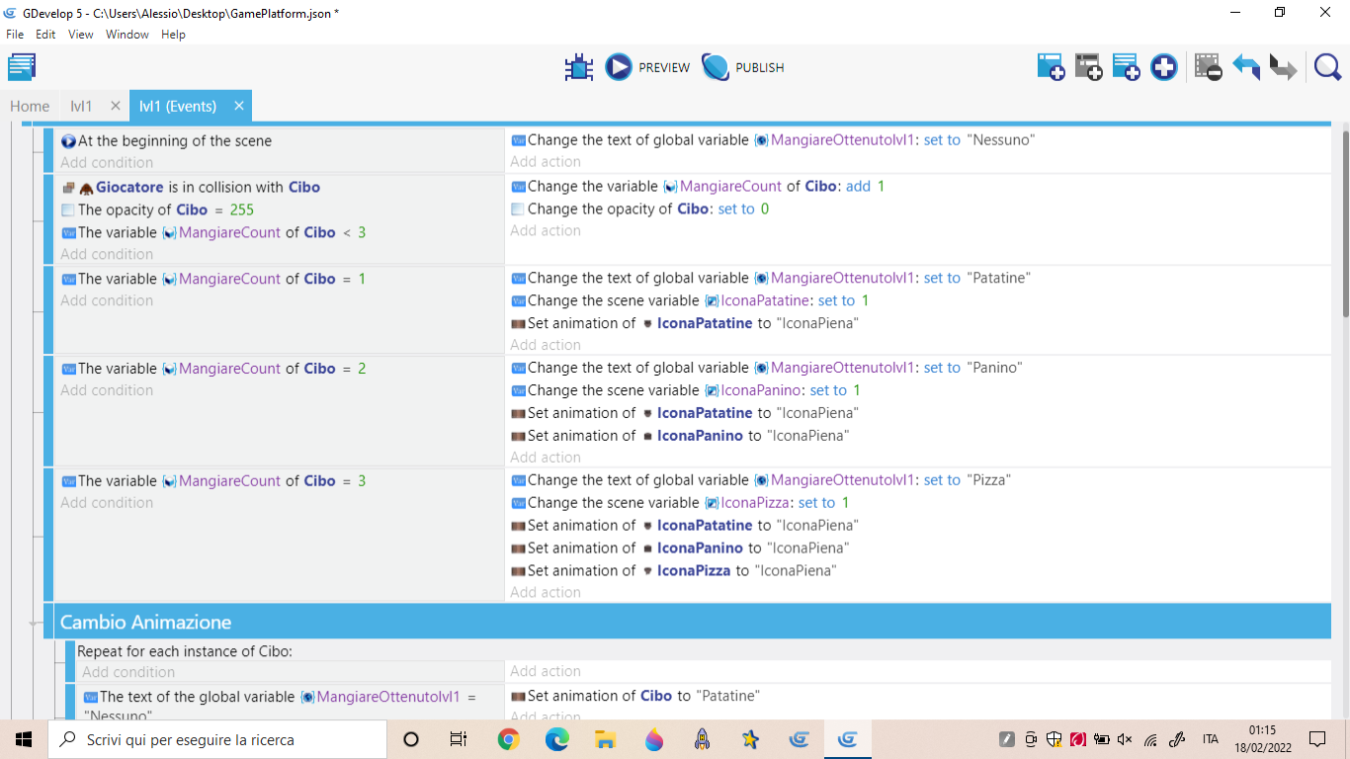
Task: Click Add condition under beginning of scene
Action: [107, 162]
